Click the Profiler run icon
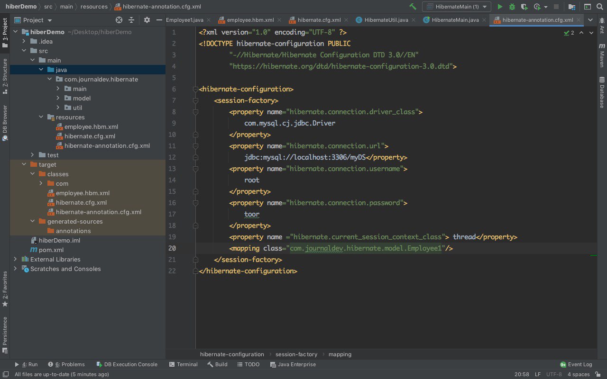Viewport: 607px width, 379px height. [537, 7]
